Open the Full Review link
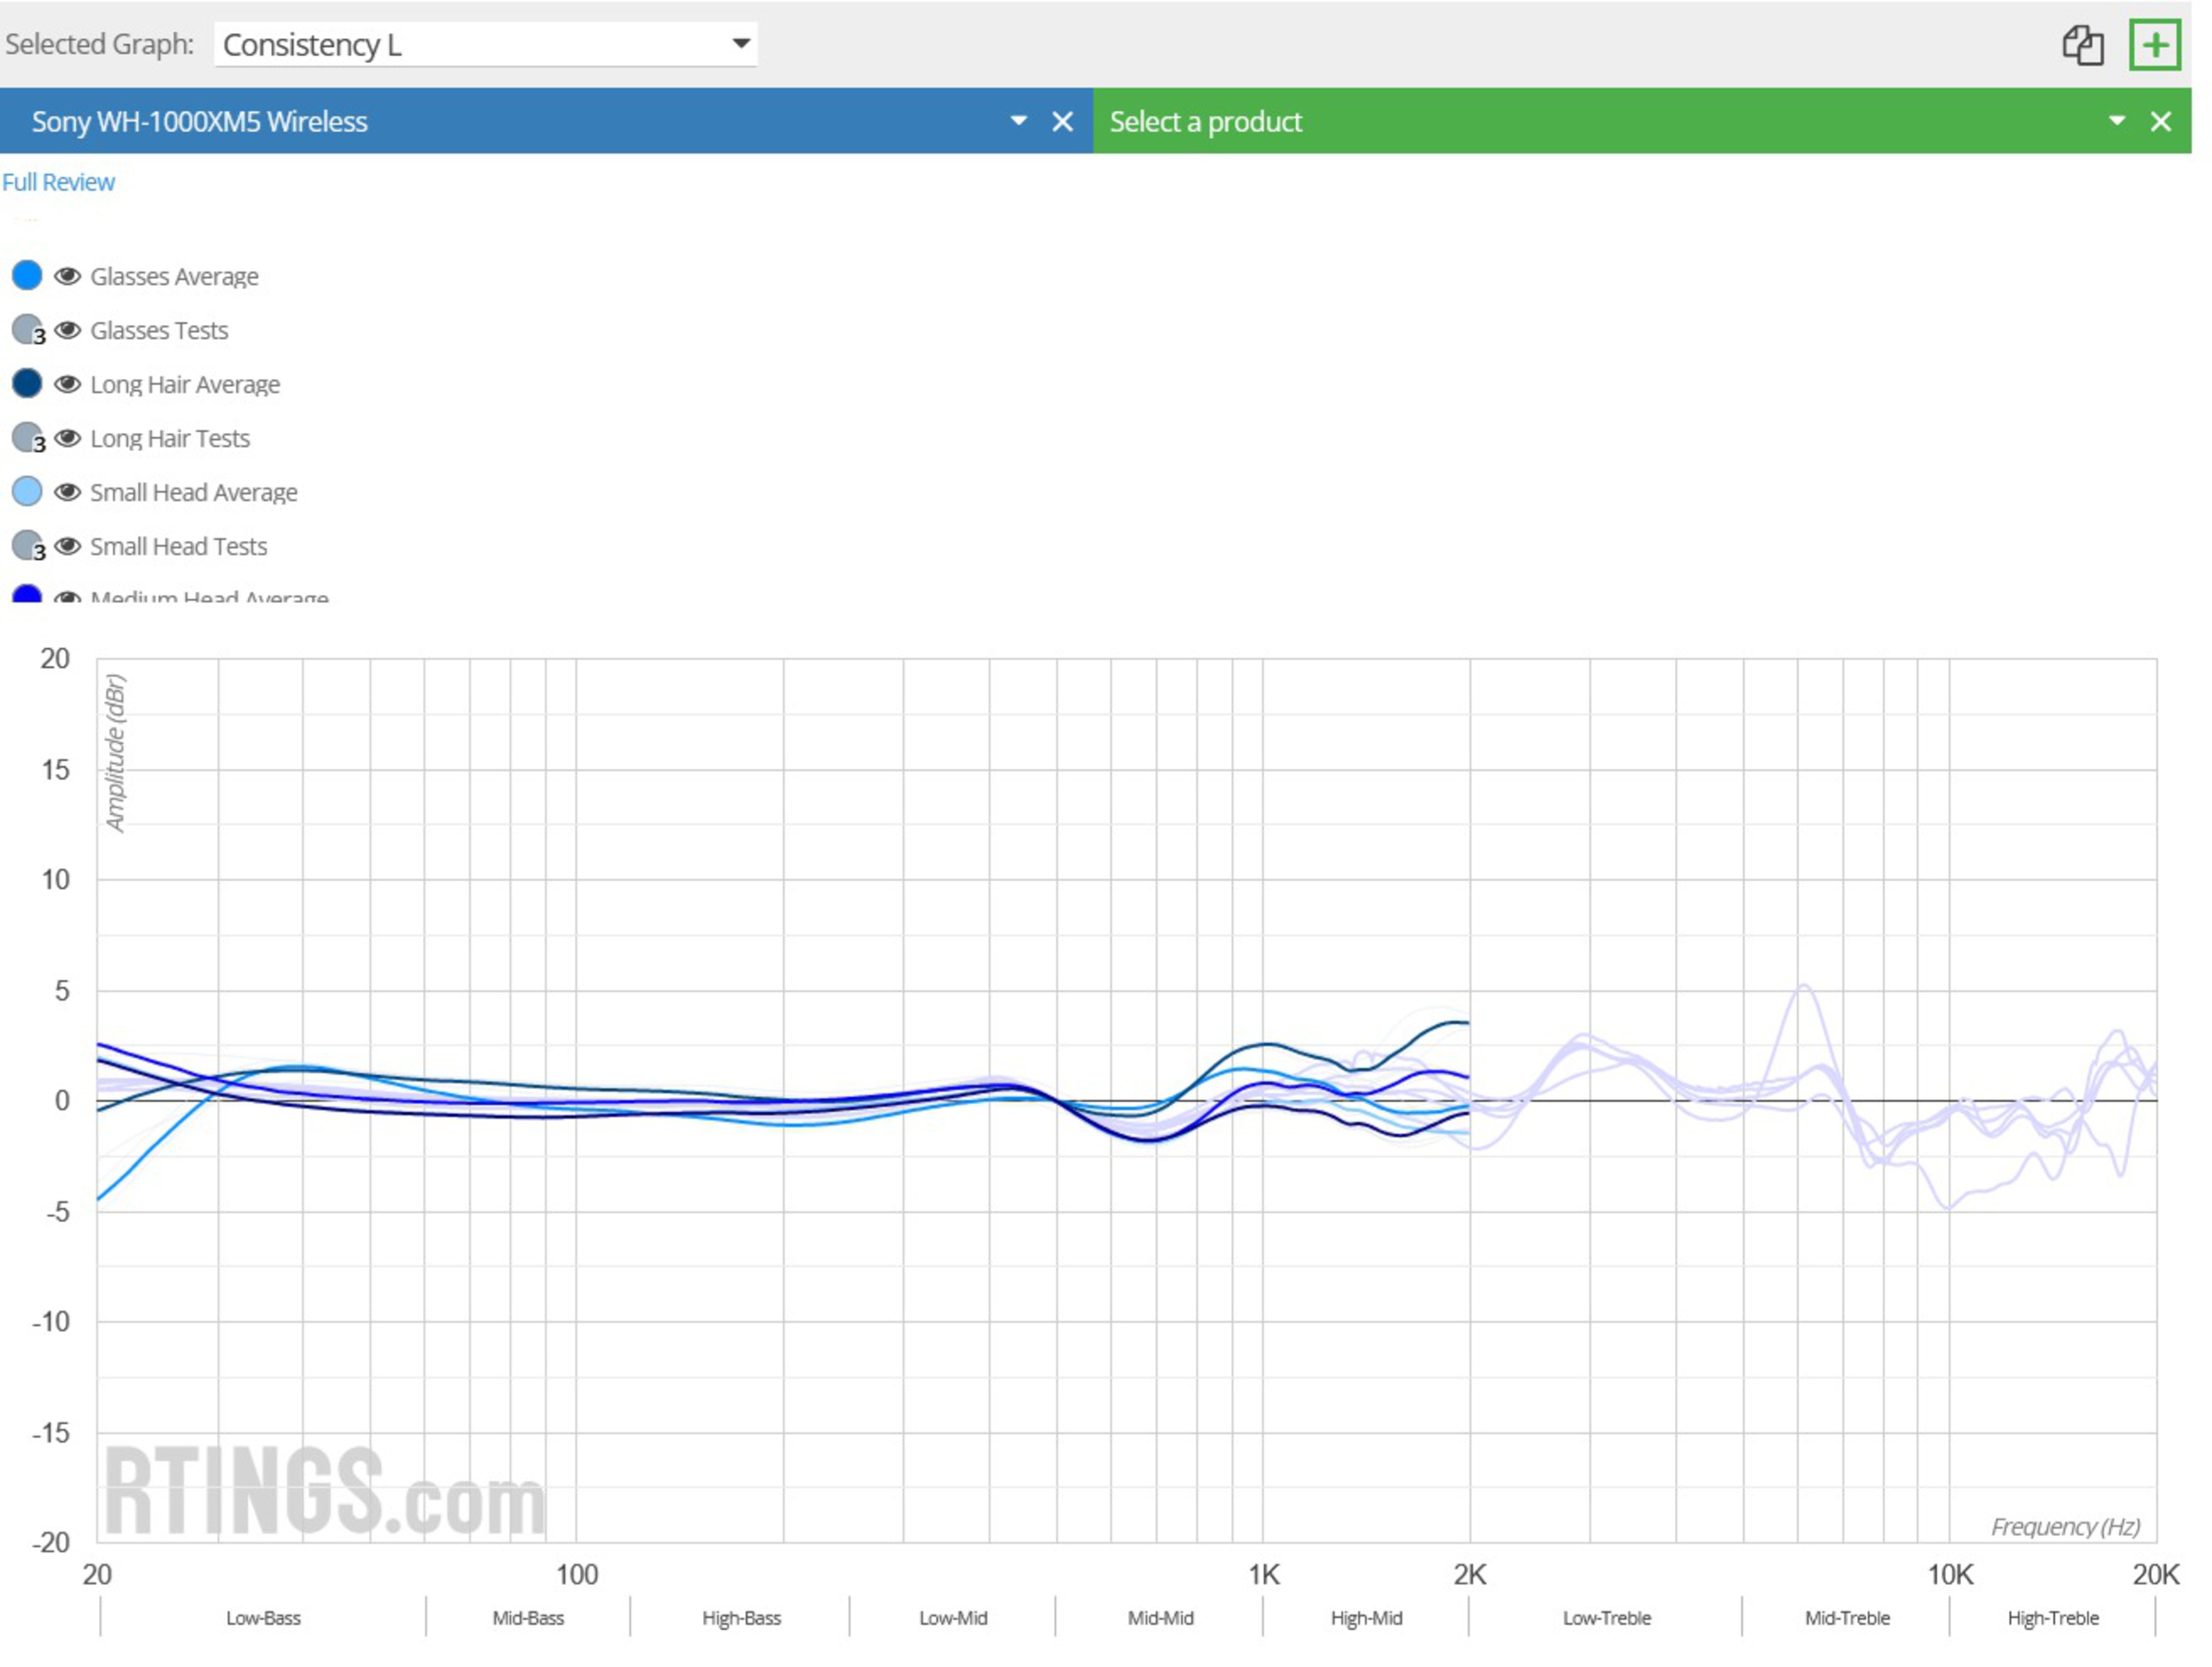 click(x=58, y=182)
